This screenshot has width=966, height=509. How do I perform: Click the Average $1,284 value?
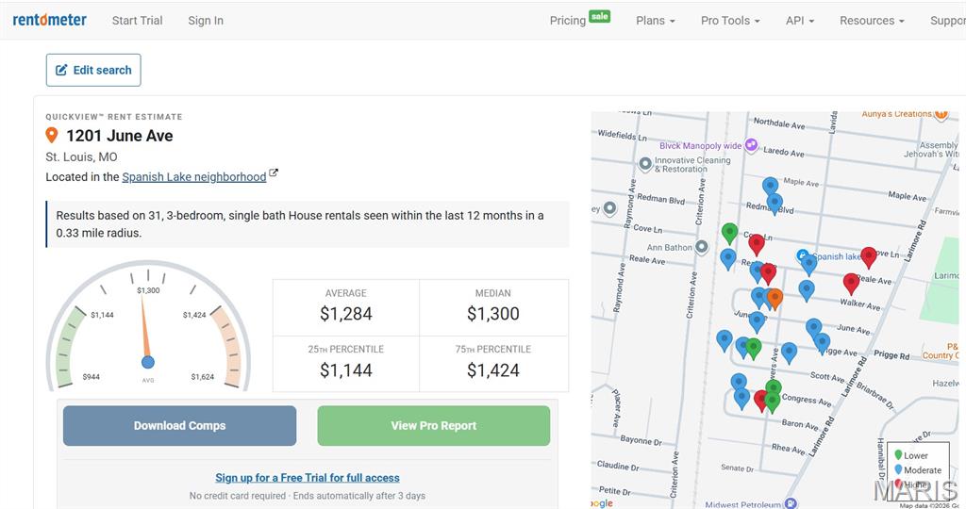point(345,314)
